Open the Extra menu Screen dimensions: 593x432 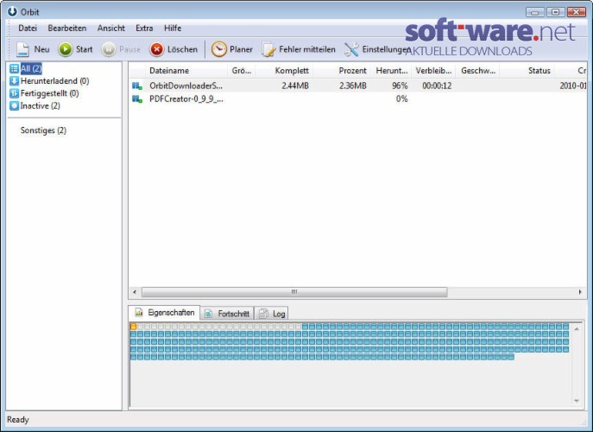[x=144, y=28]
